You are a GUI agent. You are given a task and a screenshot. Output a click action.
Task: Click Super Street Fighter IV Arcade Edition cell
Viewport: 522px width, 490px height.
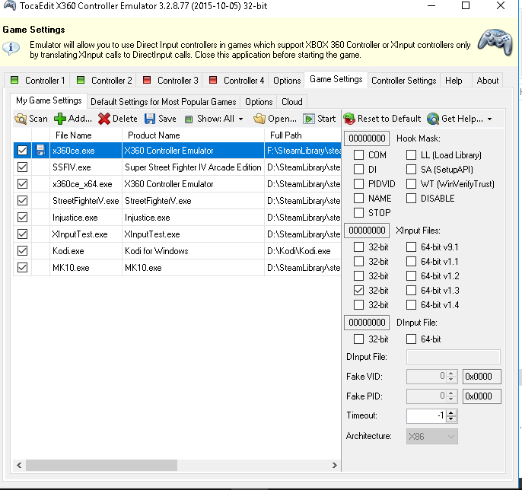[x=193, y=167]
